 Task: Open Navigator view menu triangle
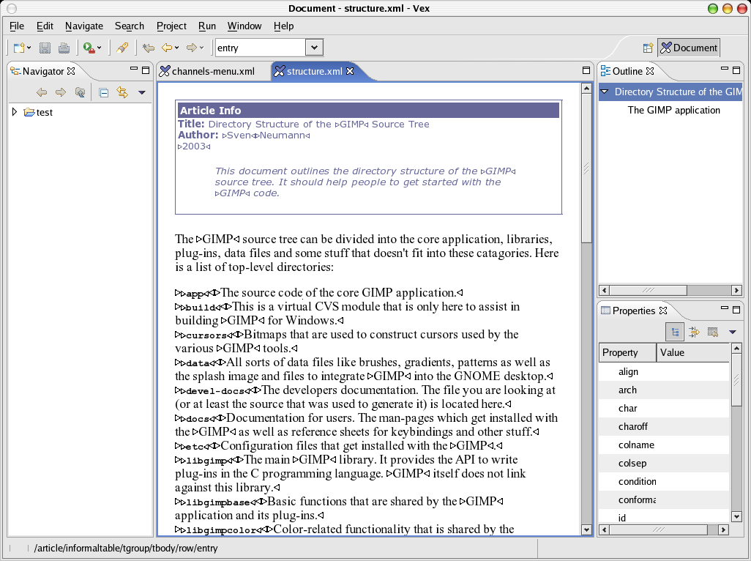click(142, 92)
